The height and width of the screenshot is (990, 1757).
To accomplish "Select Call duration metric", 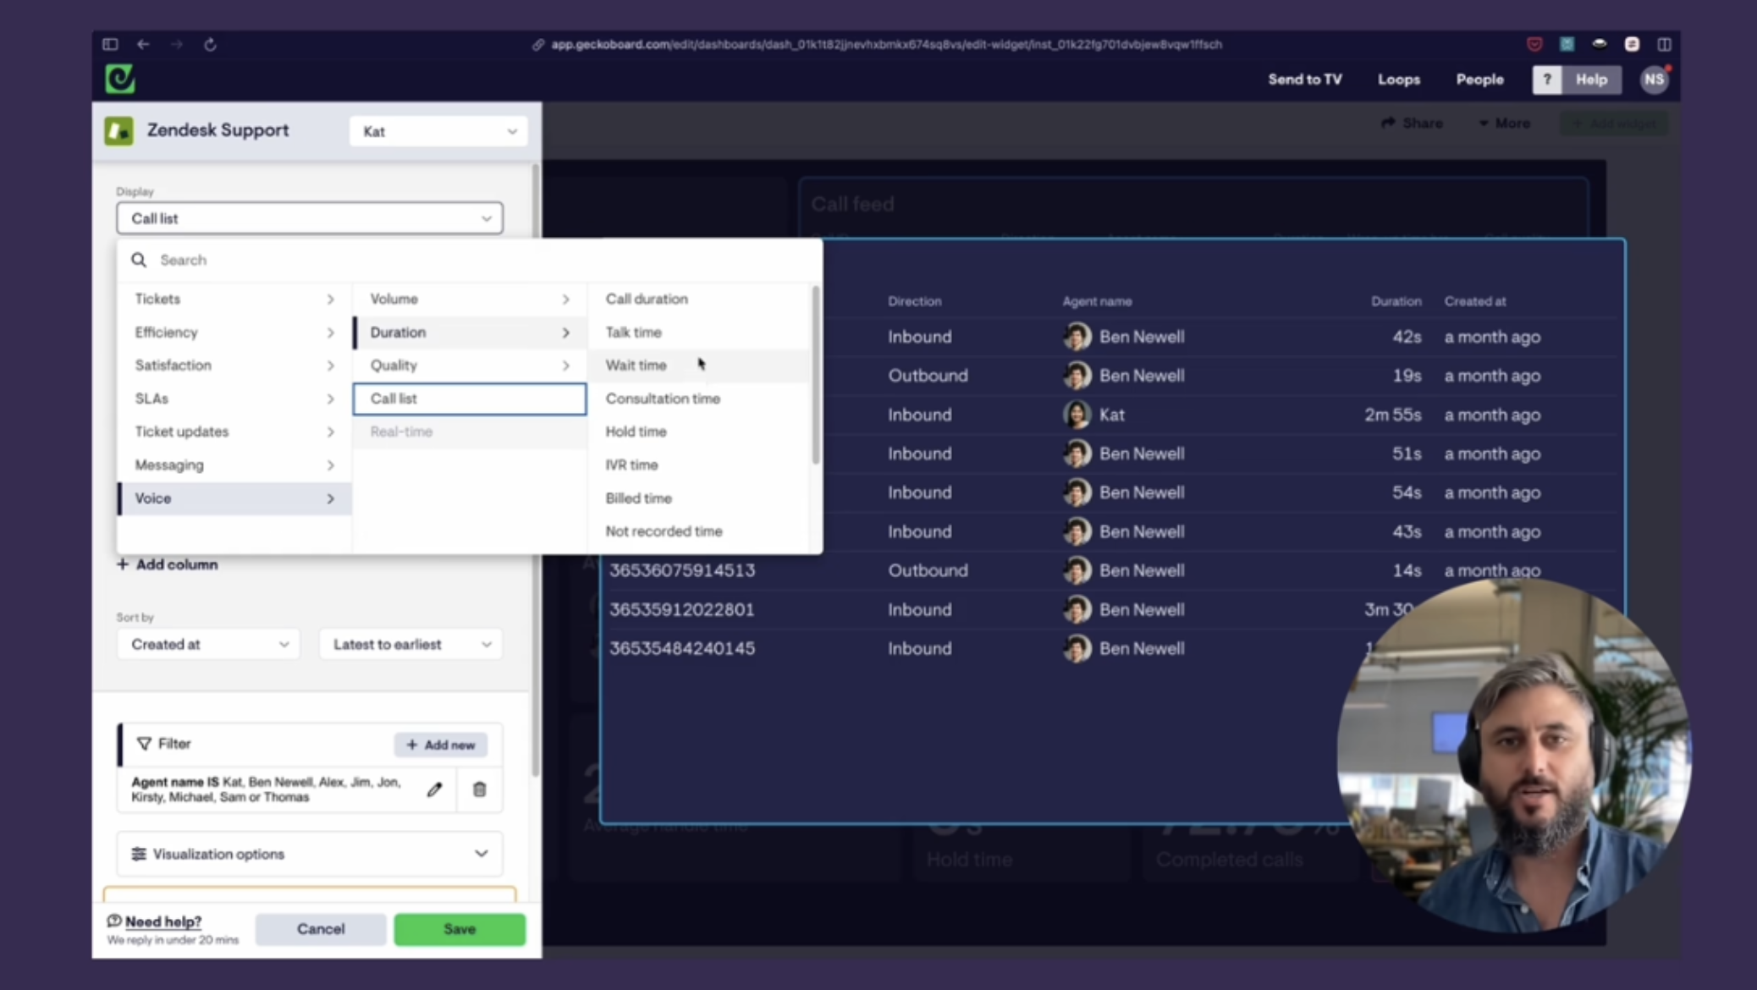I will click(x=699, y=299).
